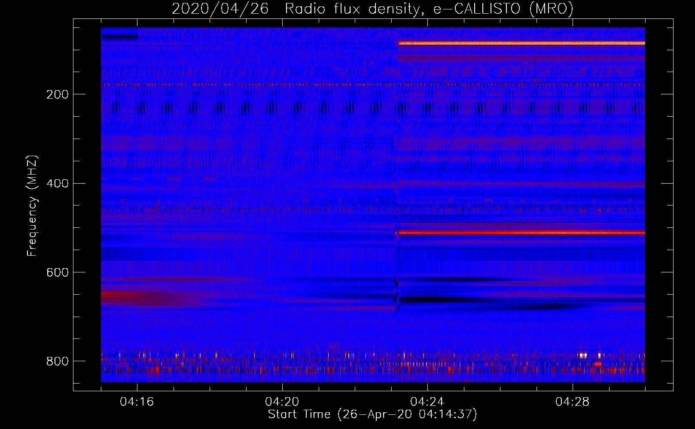Click the 800 frequency tick label
695x429 pixels.
(x=58, y=361)
